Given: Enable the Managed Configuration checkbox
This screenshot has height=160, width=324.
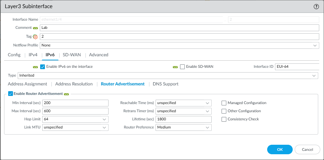Looking at the screenshot, I should tap(224, 103).
